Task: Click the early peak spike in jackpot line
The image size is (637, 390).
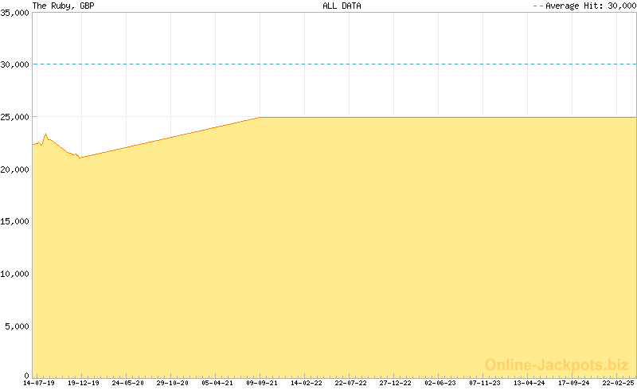Action: (x=46, y=134)
